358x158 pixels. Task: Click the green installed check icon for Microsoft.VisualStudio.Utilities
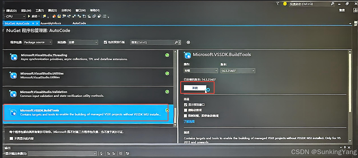pos(167,73)
